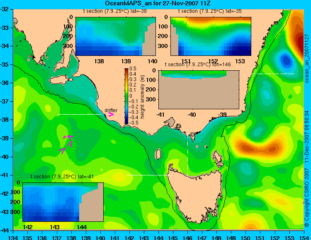Click the 139 tick label under the lat=-38 inset
Image resolution: width=311 pixels, height=240 pixels.
[126, 61]
